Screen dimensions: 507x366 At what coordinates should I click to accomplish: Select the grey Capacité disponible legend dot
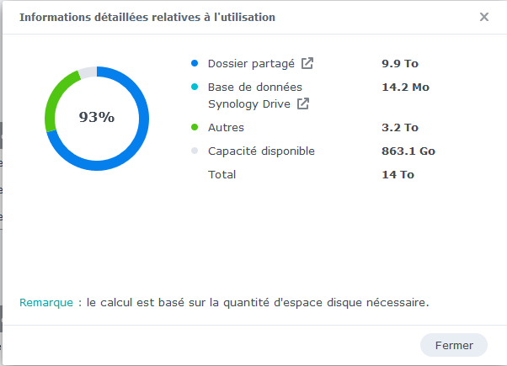[x=195, y=151]
